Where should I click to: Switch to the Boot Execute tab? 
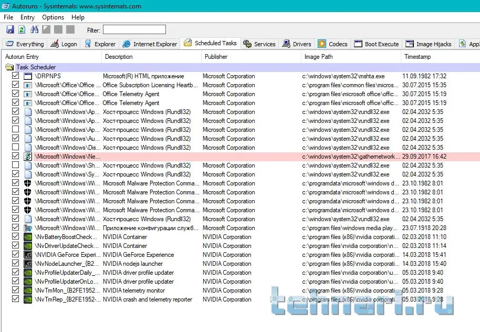tap(377, 44)
